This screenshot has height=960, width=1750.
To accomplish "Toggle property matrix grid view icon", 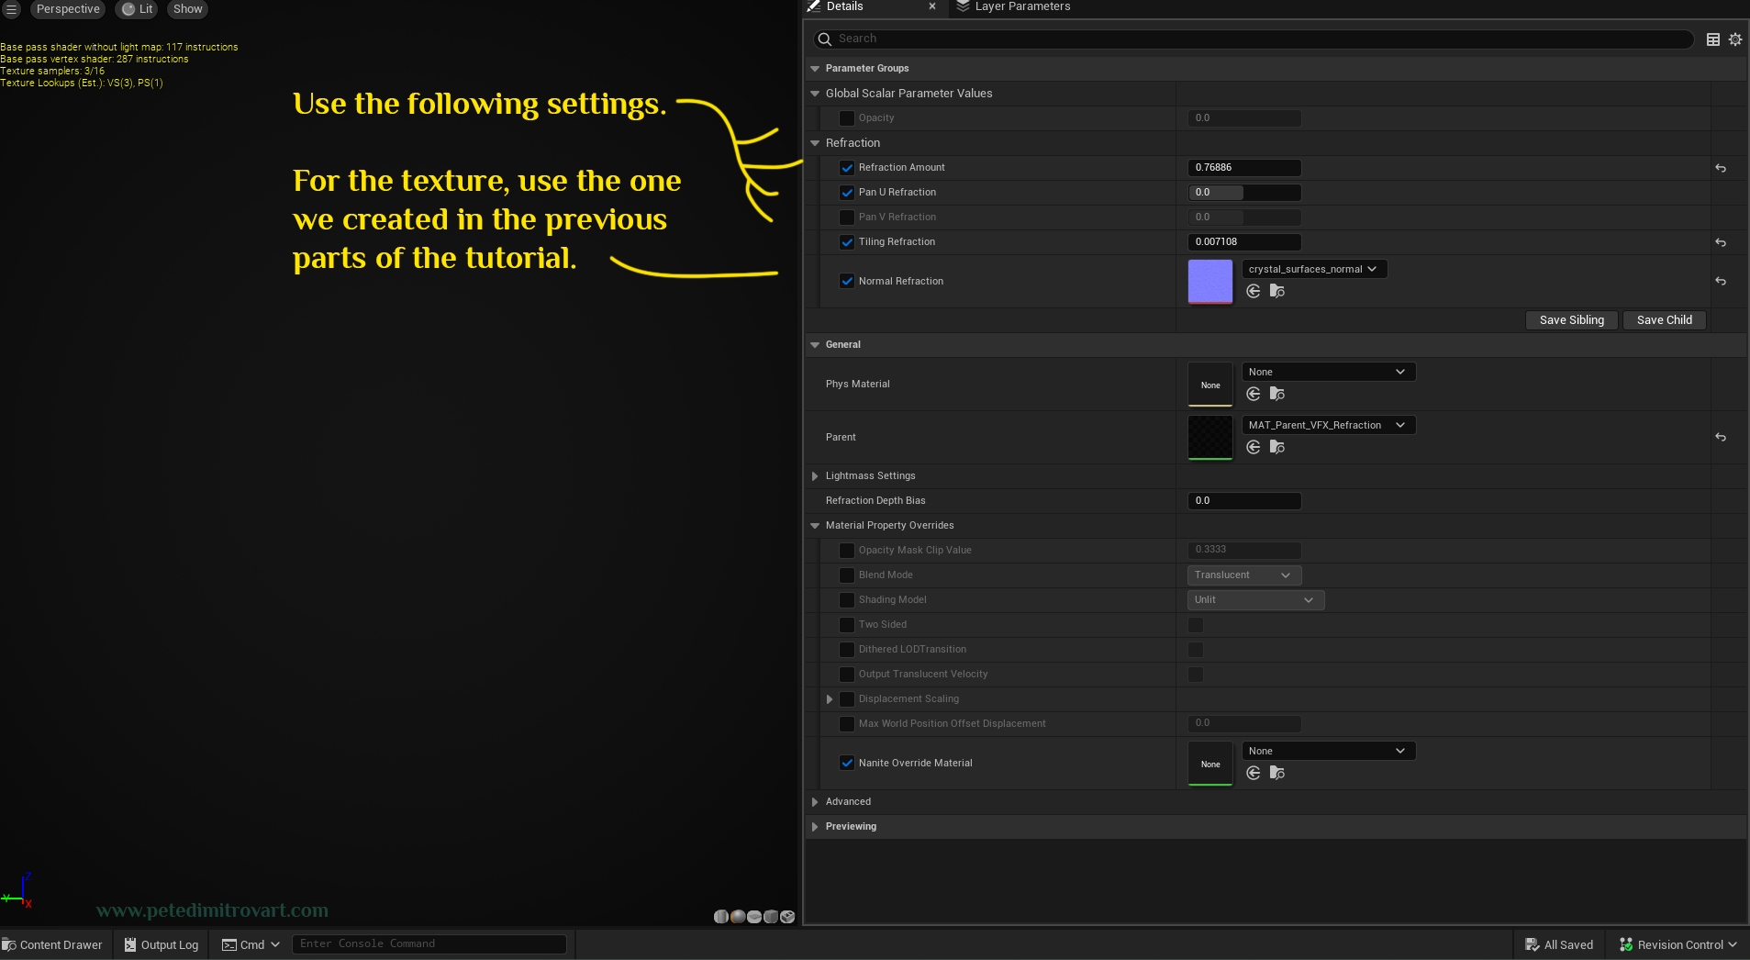I will 1713,39.
